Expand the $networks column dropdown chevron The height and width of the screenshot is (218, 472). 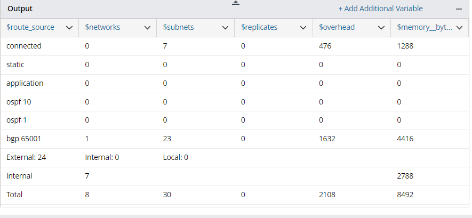(147, 28)
